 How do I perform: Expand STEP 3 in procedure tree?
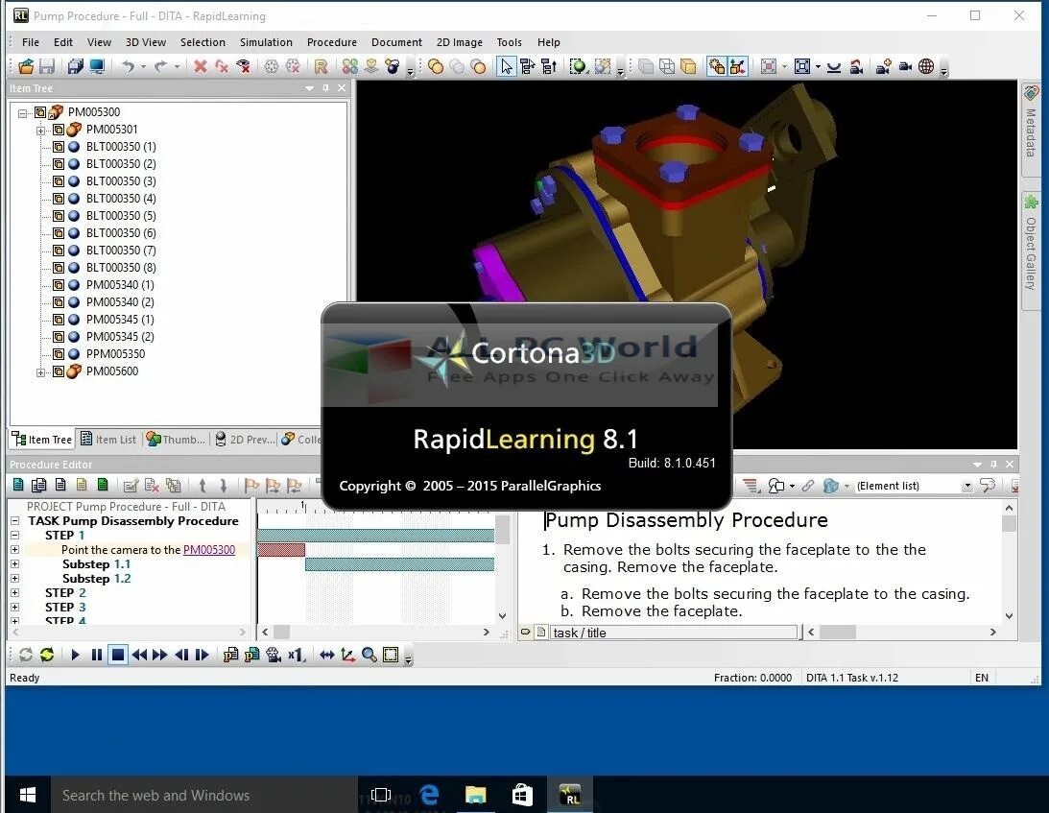coord(14,607)
